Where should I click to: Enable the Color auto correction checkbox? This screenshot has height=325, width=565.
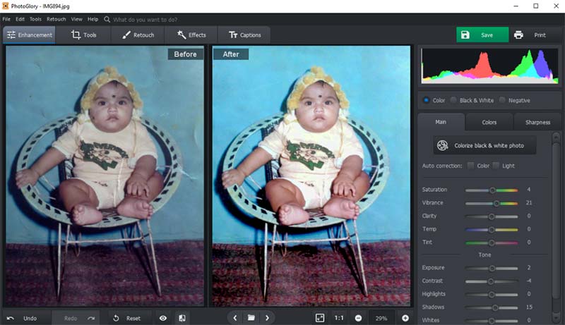pos(470,166)
